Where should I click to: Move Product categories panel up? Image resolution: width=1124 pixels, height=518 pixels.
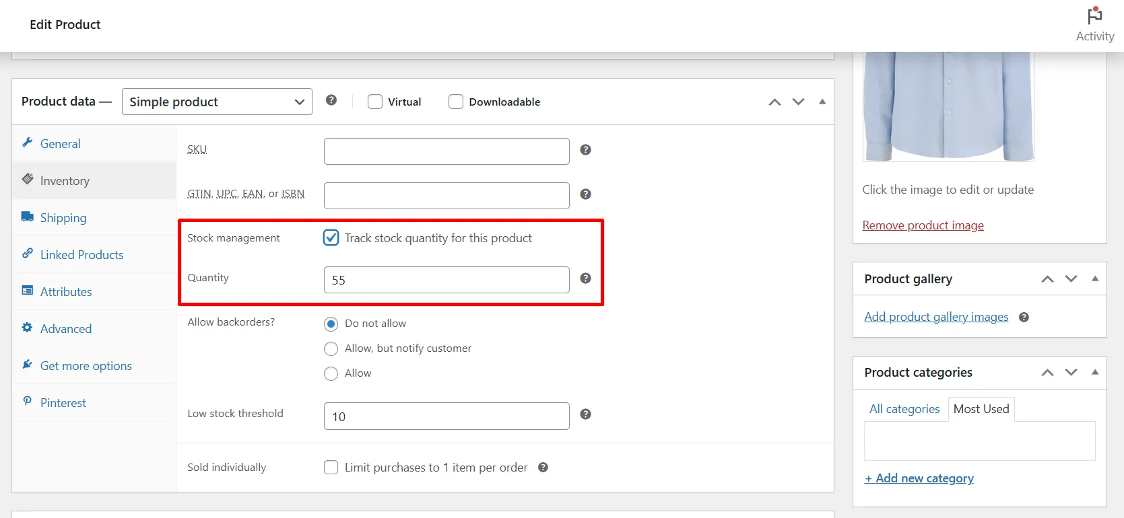coord(1048,373)
